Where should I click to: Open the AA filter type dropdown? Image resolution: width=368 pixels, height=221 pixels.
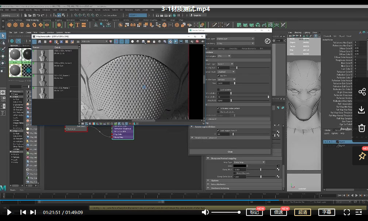(x=226, y=80)
